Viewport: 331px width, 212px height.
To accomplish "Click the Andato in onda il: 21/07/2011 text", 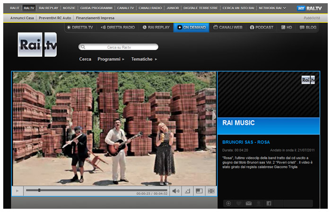I will (x=292, y=150).
